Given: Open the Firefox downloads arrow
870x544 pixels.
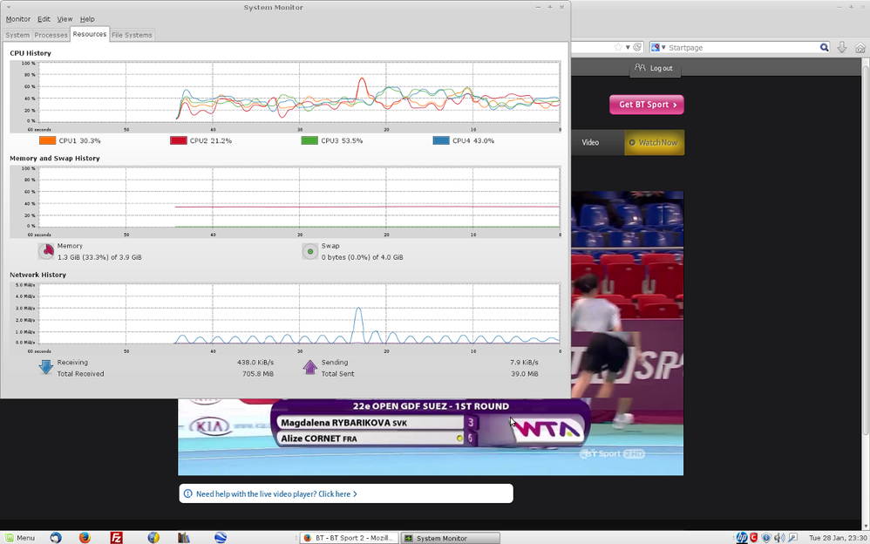Looking at the screenshot, I should (842, 48).
